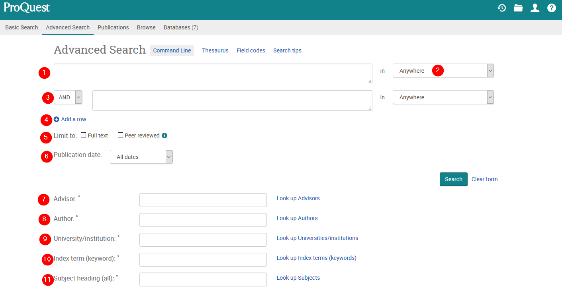Screen dimensions: 562x294
Task: Check the Peer reviewed checkbox
Action: coord(121,135)
